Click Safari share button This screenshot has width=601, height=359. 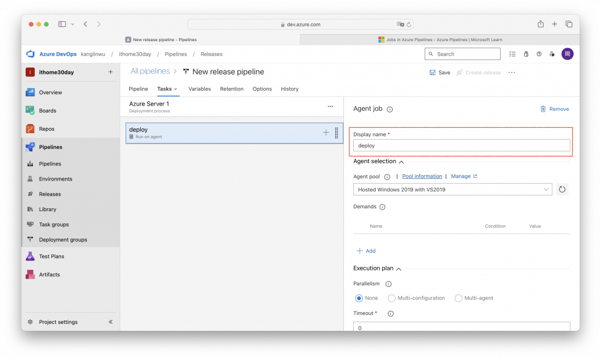coord(541,24)
